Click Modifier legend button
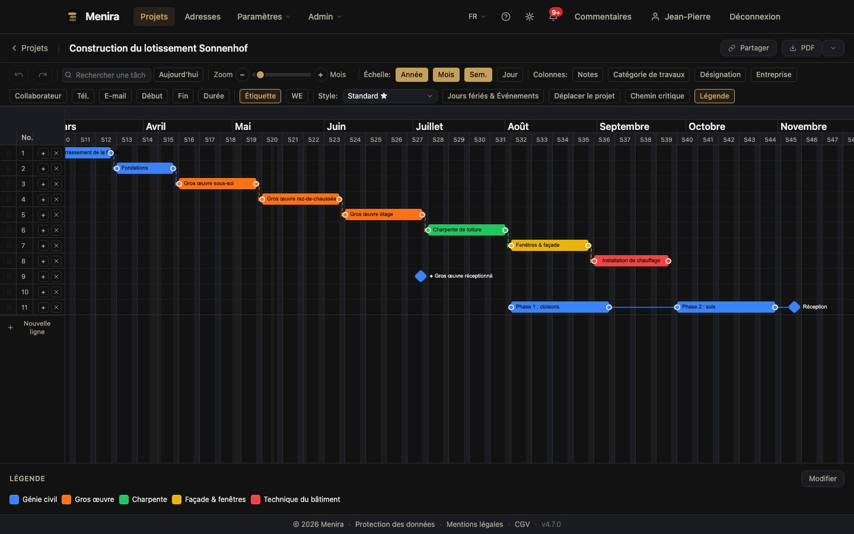854x534 pixels. [x=823, y=479]
